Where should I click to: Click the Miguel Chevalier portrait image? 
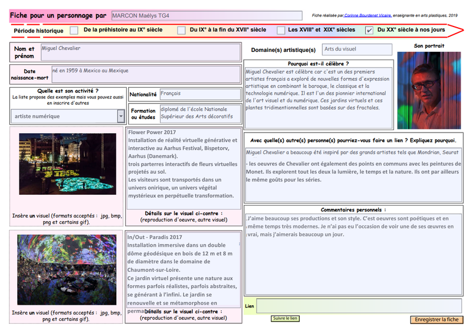pyautogui.click(x=429, y=90)
